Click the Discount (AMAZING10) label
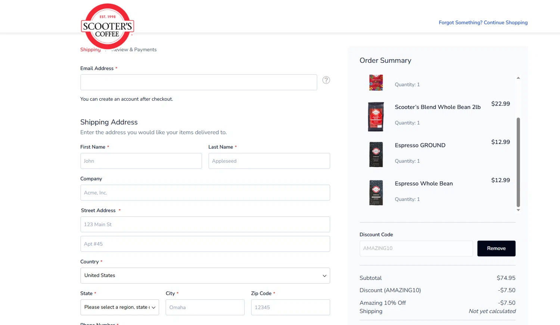Screen dimensions: 560x325 pyautogui.click(x=390, y=290)
